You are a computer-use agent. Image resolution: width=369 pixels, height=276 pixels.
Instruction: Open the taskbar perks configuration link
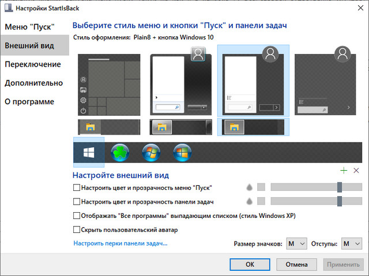tap(121, 244)
